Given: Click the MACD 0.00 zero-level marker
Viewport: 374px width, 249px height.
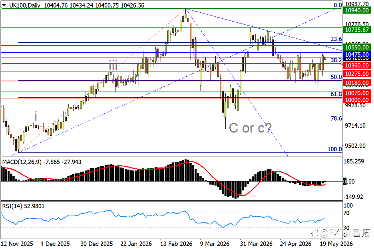Looking at the screenshot, I should 348,181.
